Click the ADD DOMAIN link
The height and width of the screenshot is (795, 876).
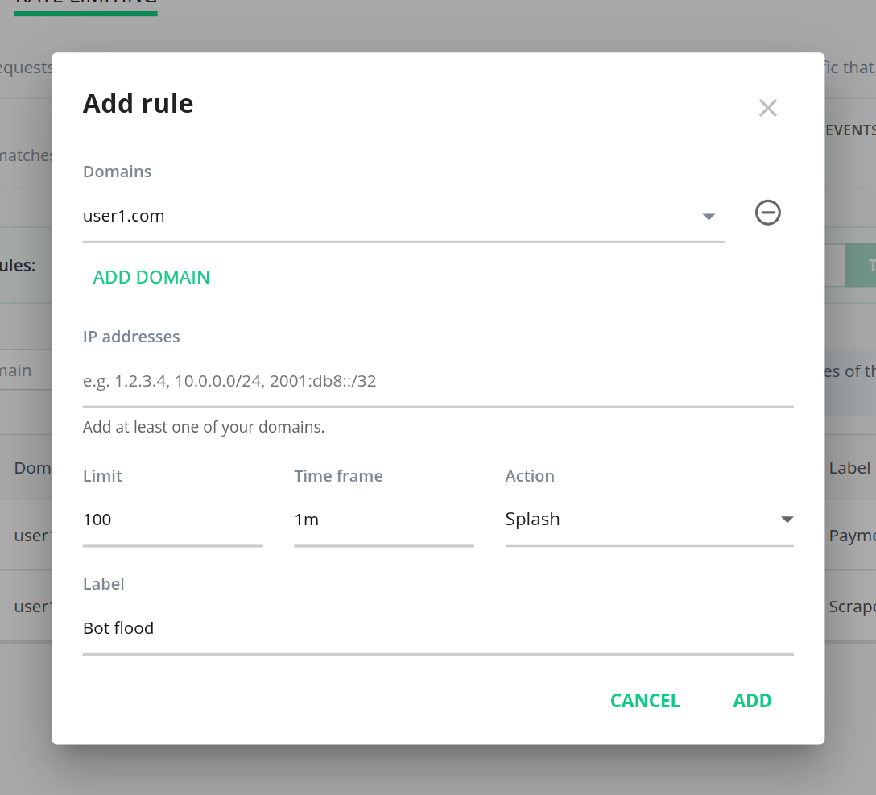tap(151, 277)
